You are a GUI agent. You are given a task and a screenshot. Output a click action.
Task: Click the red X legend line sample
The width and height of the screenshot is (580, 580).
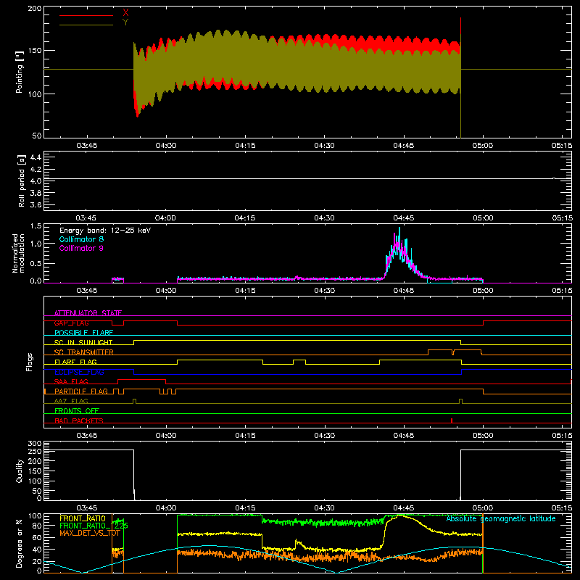(86, 15)
